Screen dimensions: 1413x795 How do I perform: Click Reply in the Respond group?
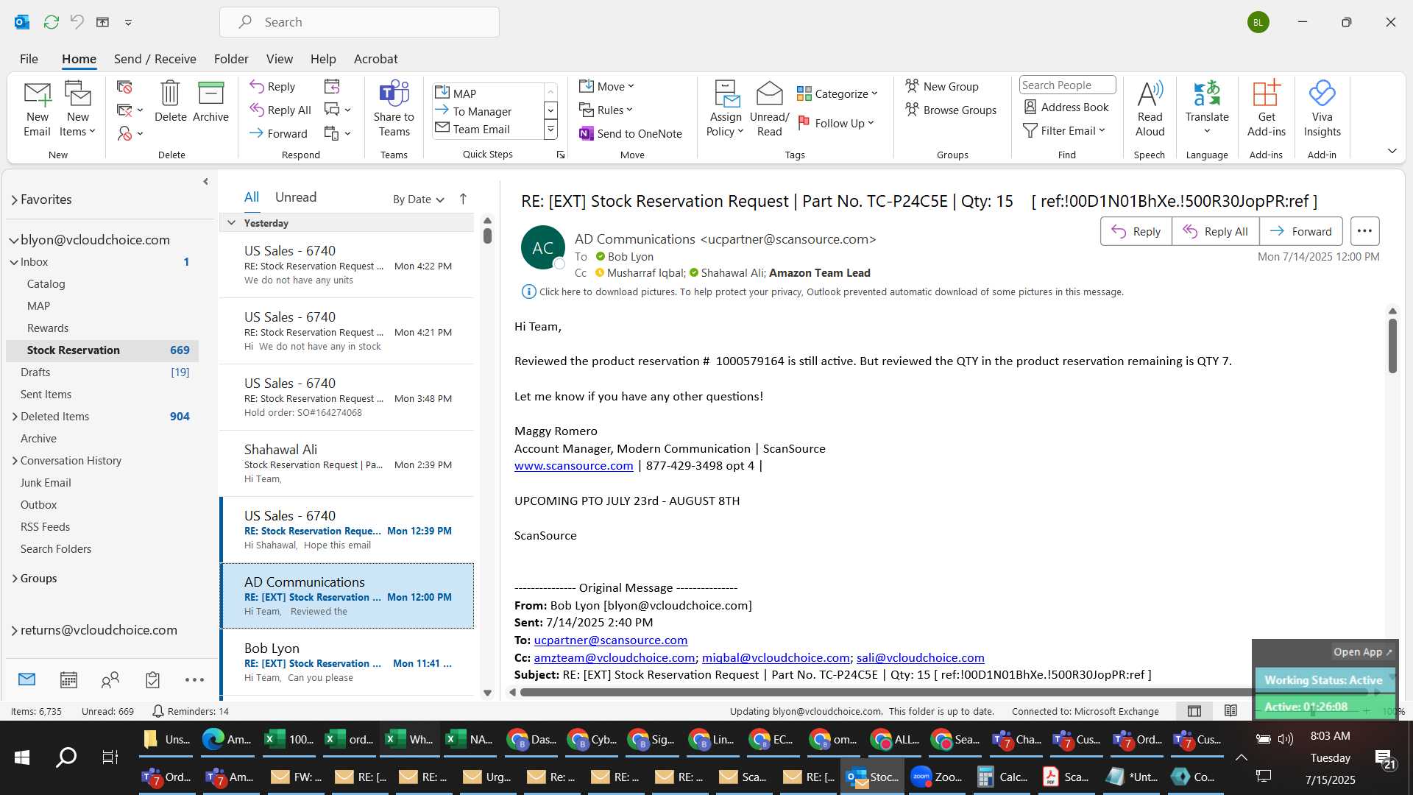[x=273, y=87]
